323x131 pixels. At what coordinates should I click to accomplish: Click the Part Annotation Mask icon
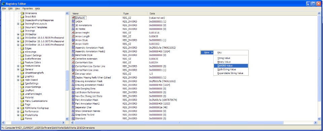coord(73,100)
